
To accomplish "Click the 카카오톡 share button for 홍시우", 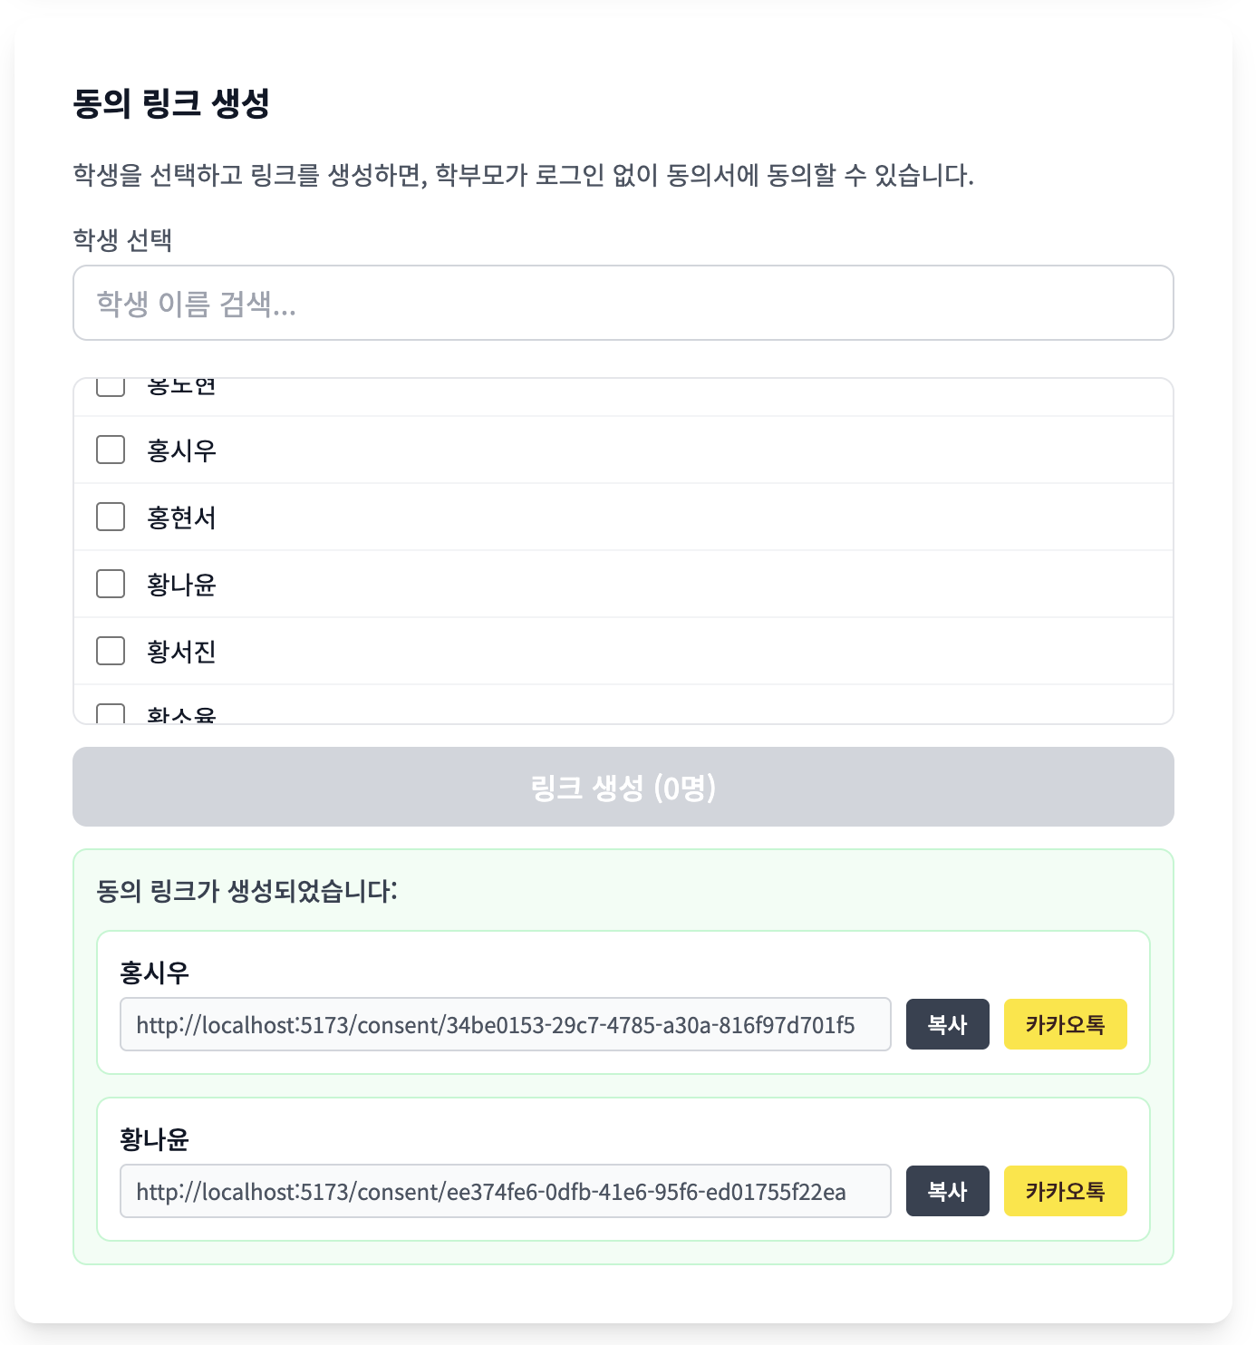I will pos(1065,1024).
